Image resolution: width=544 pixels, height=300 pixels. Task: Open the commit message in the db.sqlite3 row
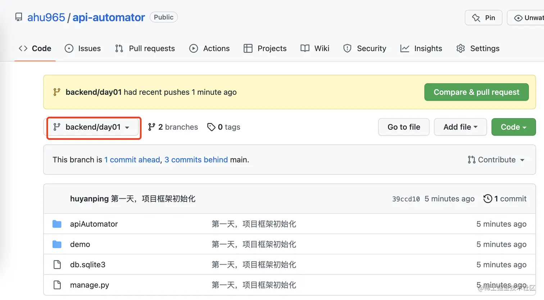[254, 265]
